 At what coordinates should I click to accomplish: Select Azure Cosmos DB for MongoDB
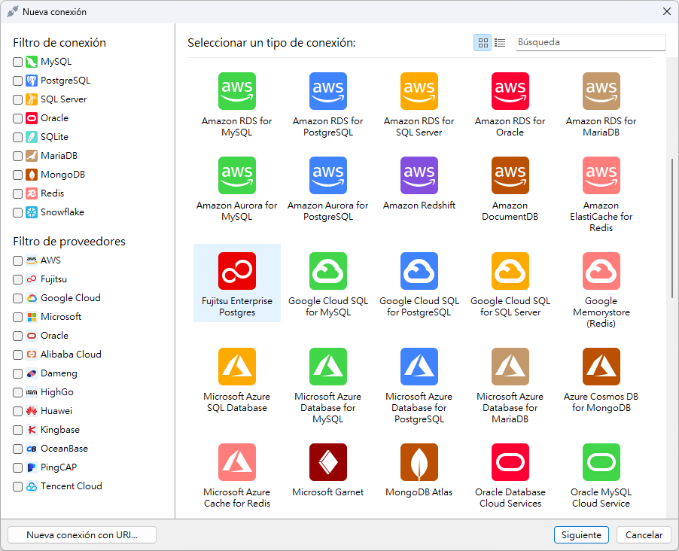(x=601, y=367)
